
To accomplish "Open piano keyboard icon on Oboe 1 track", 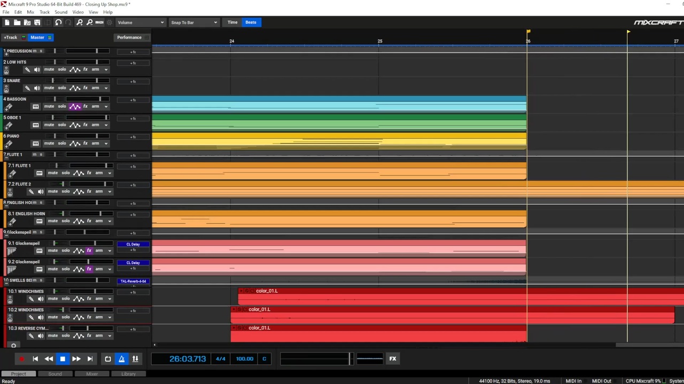I will tap(35, 125).
